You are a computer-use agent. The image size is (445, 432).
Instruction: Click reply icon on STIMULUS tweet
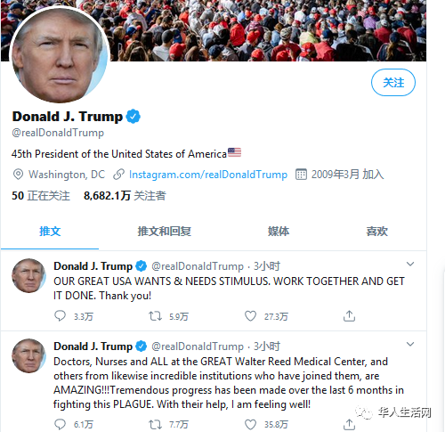(x=60, y=316)
